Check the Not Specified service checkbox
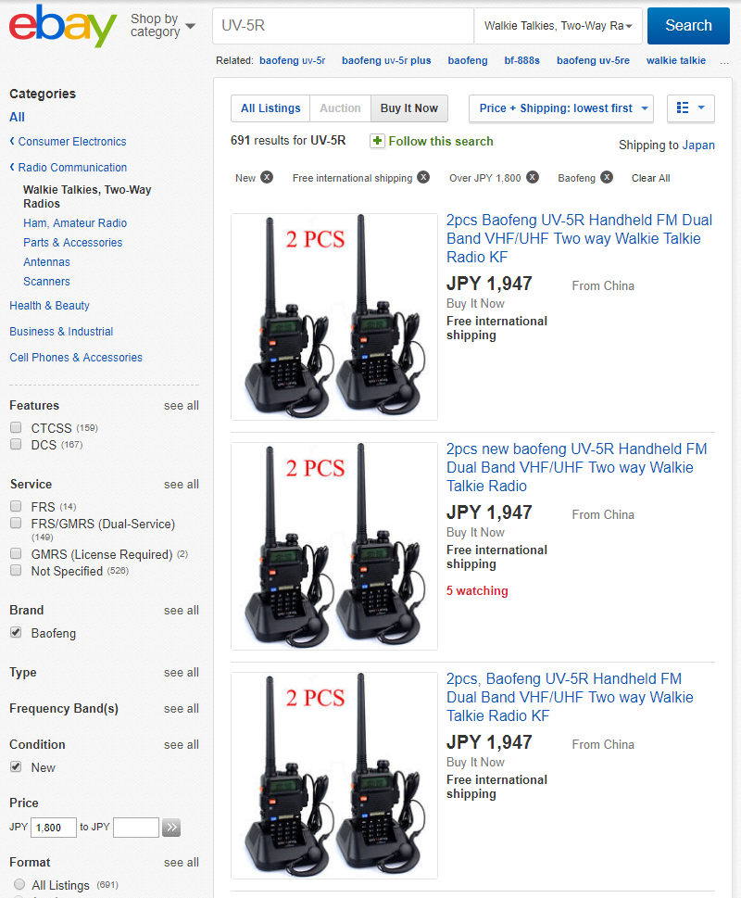Screen dimensions: 741x898 point(16,571)
